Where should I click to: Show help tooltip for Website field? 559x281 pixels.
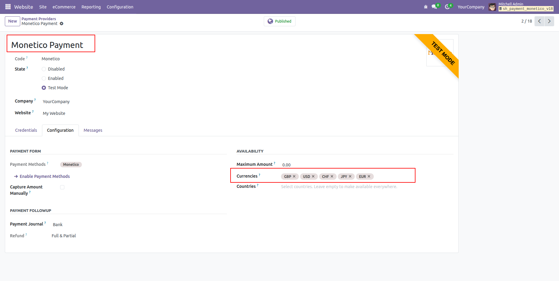[33, 111]
